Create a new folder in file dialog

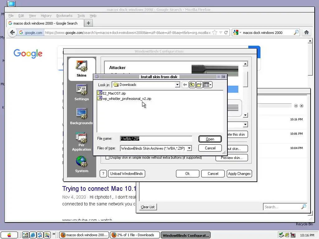(199, 85)
